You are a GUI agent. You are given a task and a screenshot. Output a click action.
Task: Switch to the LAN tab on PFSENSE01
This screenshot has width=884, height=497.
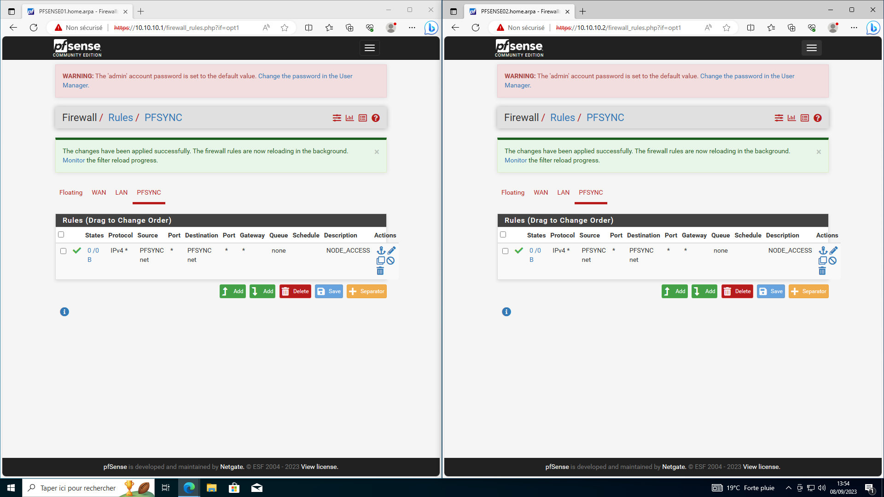point(121,192)
